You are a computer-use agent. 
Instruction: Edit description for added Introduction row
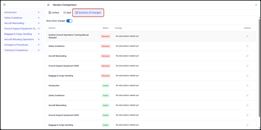tap(247, 86)
